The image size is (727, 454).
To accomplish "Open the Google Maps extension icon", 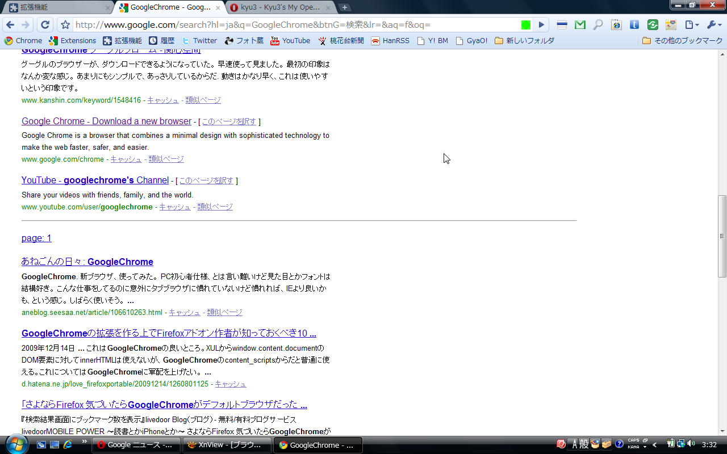I will (x=671, y=25).
